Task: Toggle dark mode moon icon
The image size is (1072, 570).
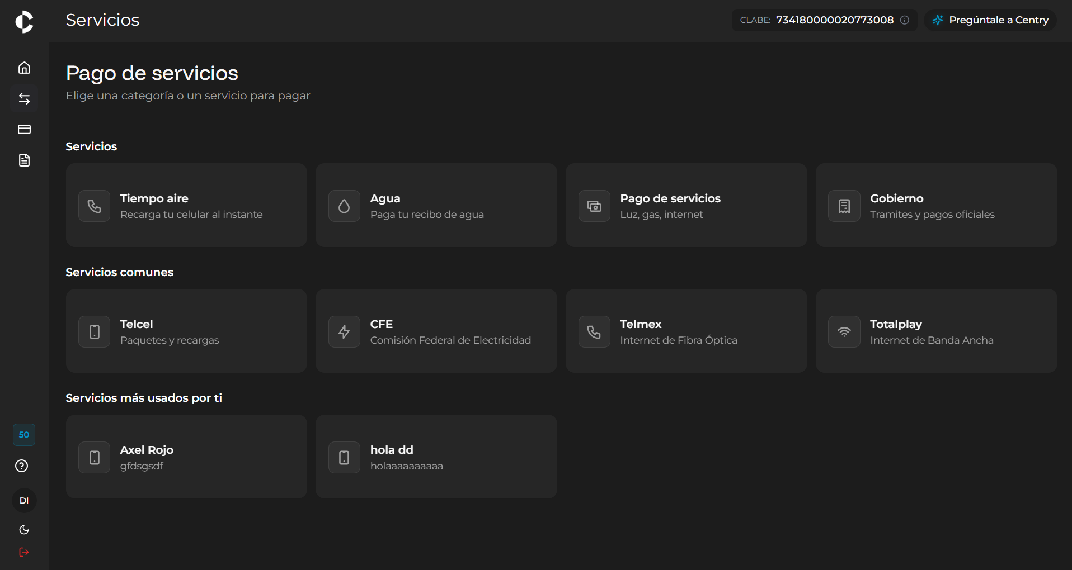Action: [24, 530]
